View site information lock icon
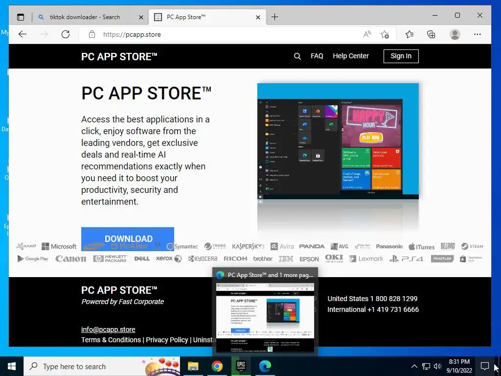Image resolution: width=501 pixels, height=376 pixels. click(x=92, y=34)
